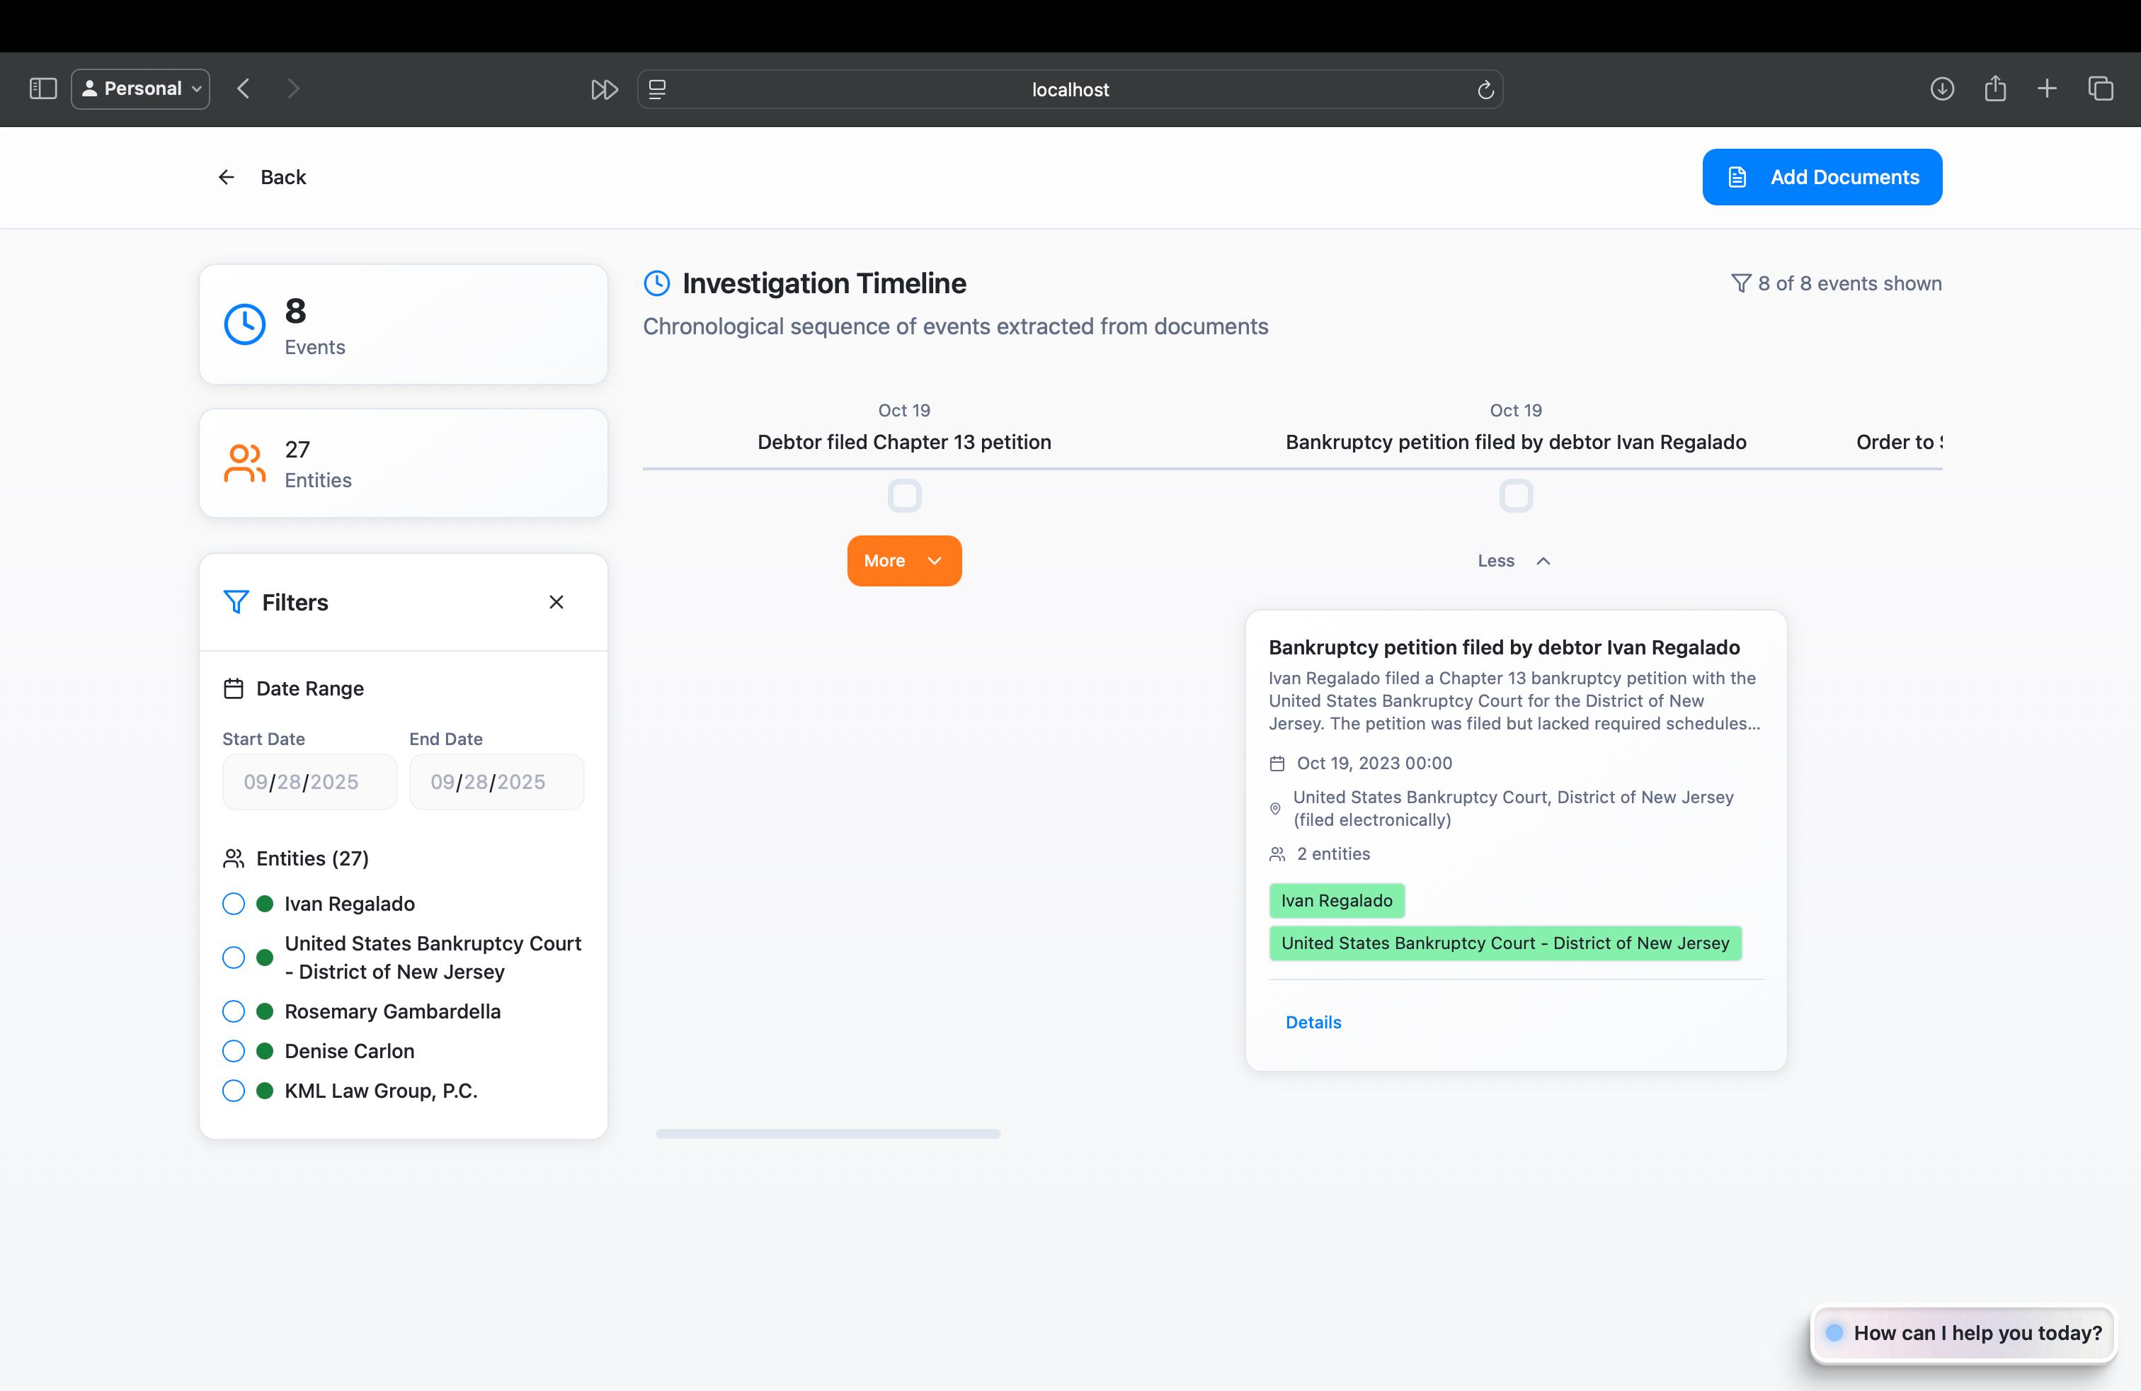2141x1391 pixels.
Task: Click the Share icon in toolbar
Action: pos(1994,88)
